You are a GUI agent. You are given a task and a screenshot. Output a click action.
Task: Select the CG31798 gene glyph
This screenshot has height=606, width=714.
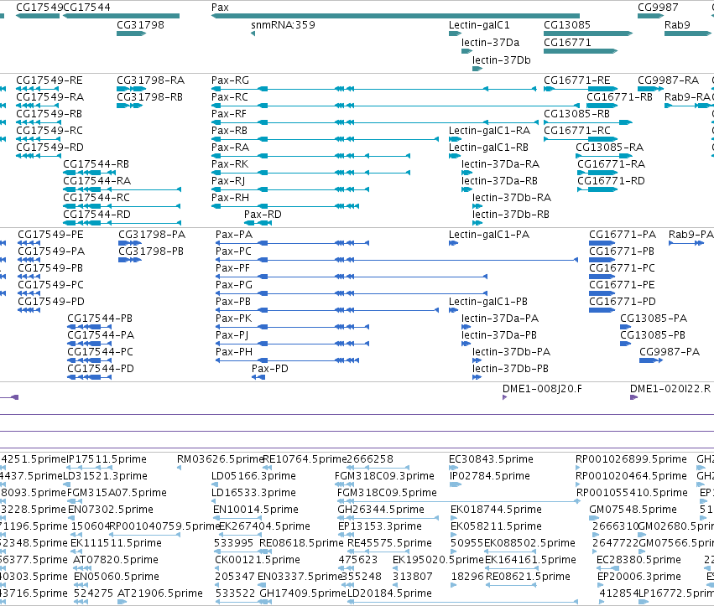coord(131,34)
